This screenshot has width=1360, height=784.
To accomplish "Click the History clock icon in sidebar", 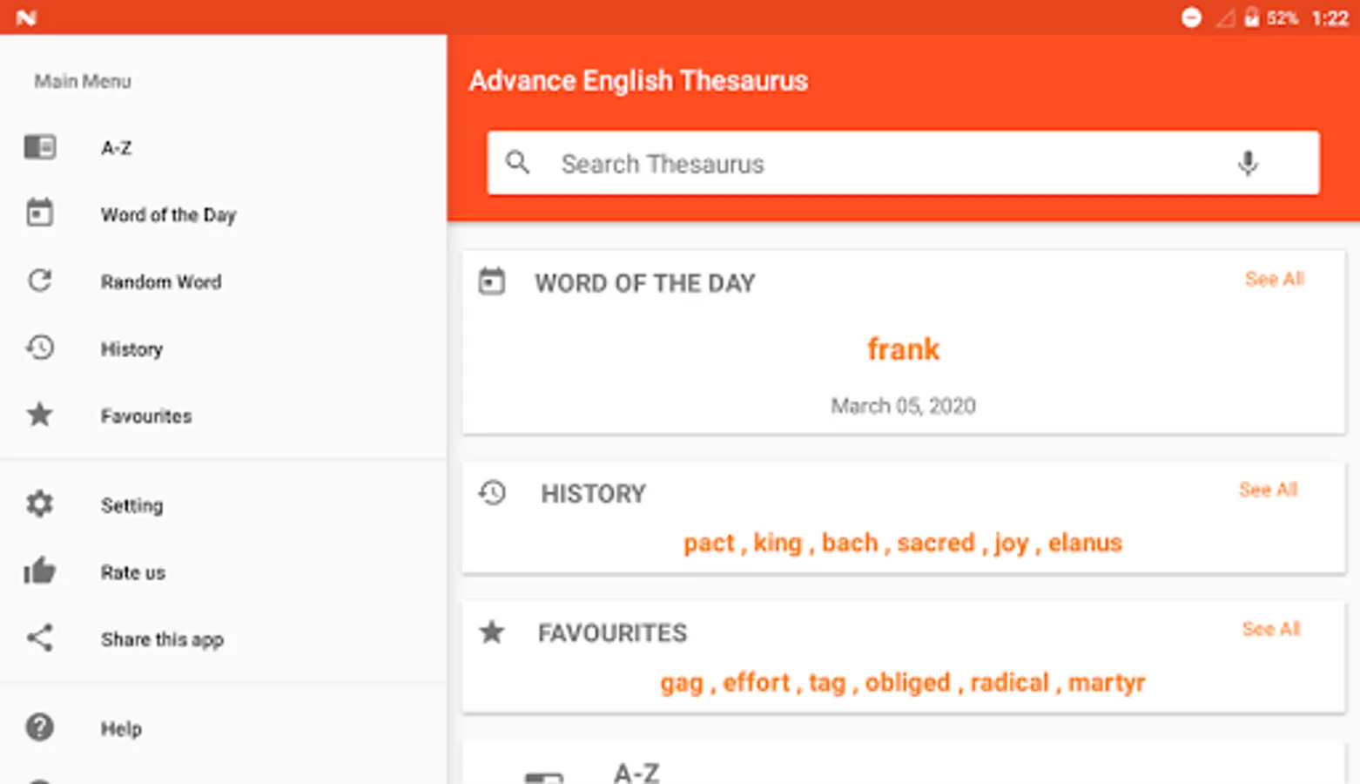I will click(40, 348).
